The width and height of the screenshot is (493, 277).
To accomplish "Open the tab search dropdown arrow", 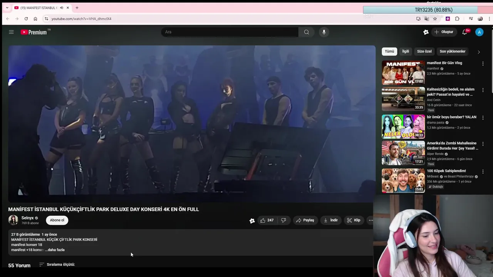I will pos(7,8).
